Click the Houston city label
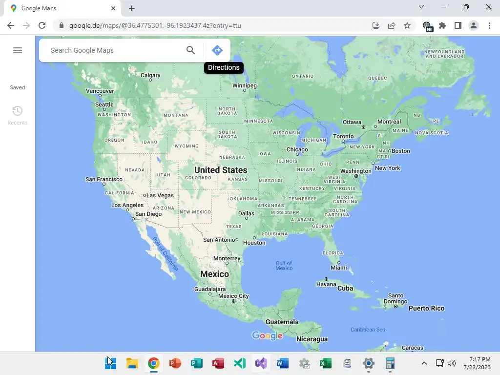The height and width of the screenshot is (375, 500). pos(254,243)
